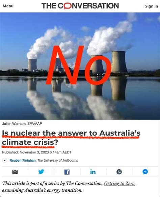
Task: Click the Julien Warnand EPA/AAP photo credit
Action: pyautogui.click(x=22, y=123)
